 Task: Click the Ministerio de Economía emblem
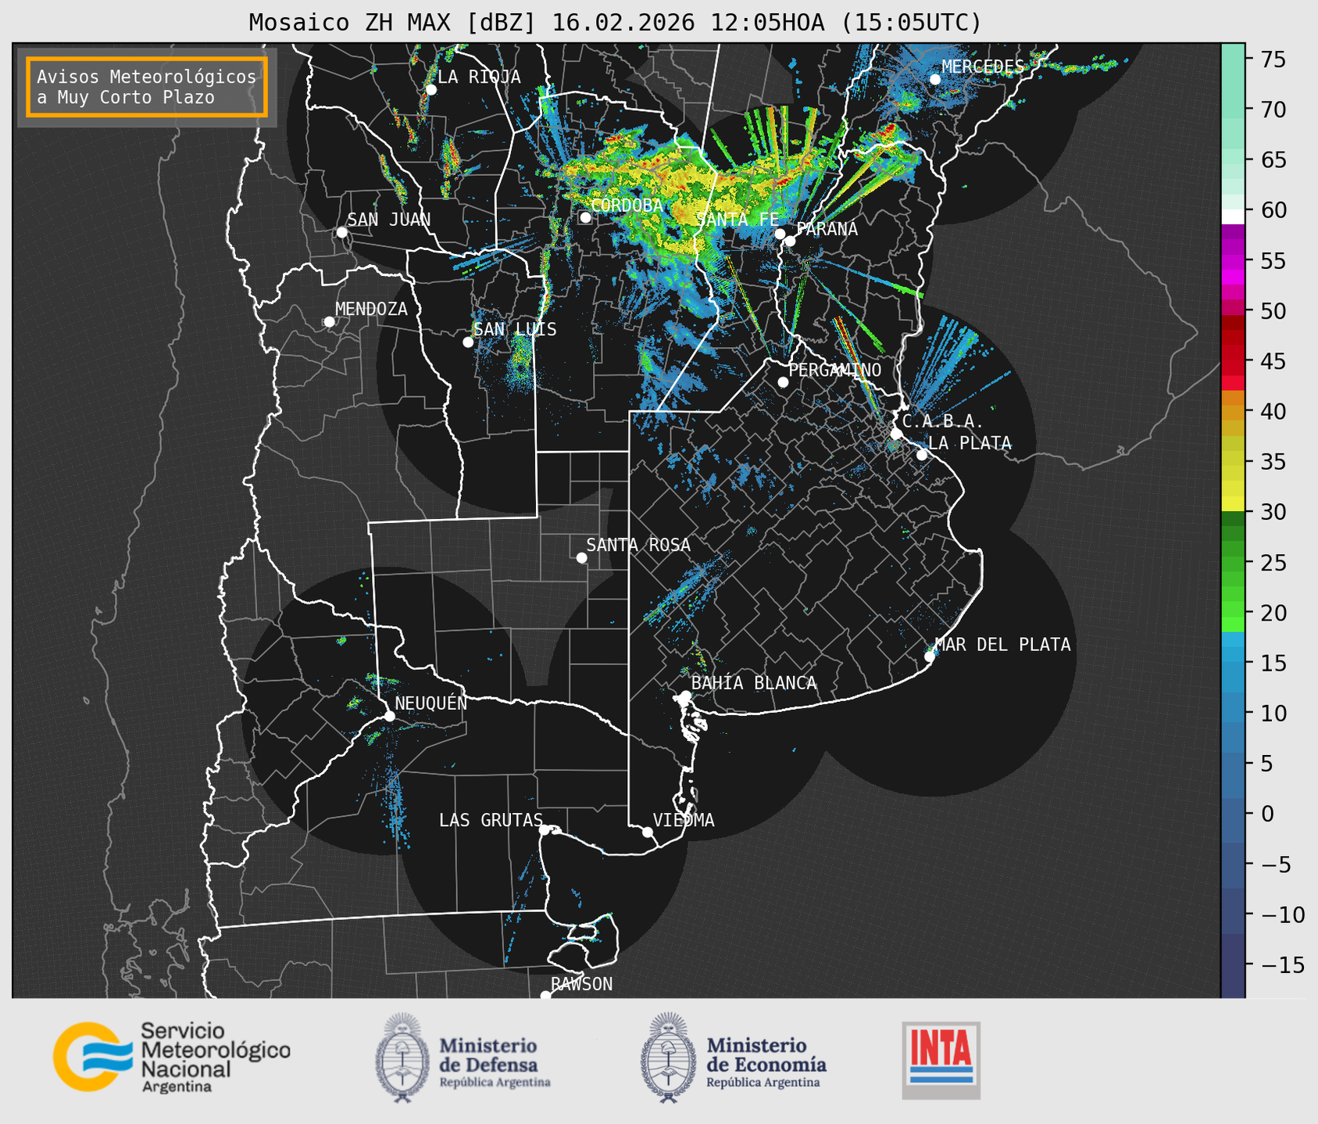coord(668,1058)
